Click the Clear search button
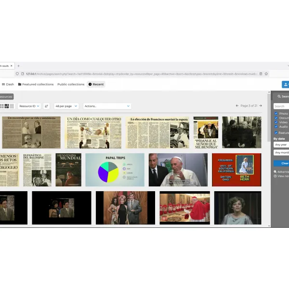The height and width of the screenshot is (289, 289). tap(281, 163)
